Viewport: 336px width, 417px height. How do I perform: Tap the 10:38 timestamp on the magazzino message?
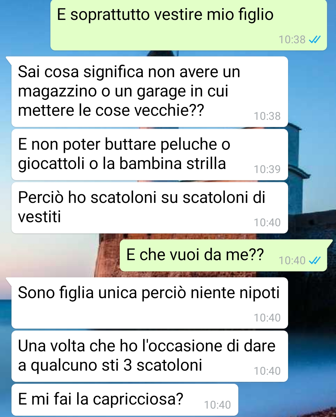(267, 116)
